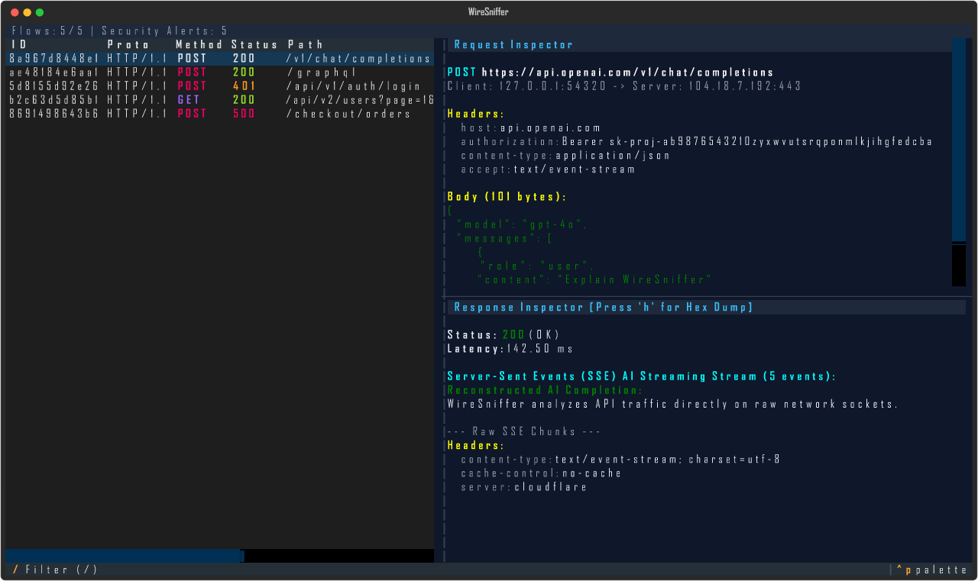Click the reconstructed completion sentence text
The height and width of the screenshot is (581, 978).
(x=672, y=404)
